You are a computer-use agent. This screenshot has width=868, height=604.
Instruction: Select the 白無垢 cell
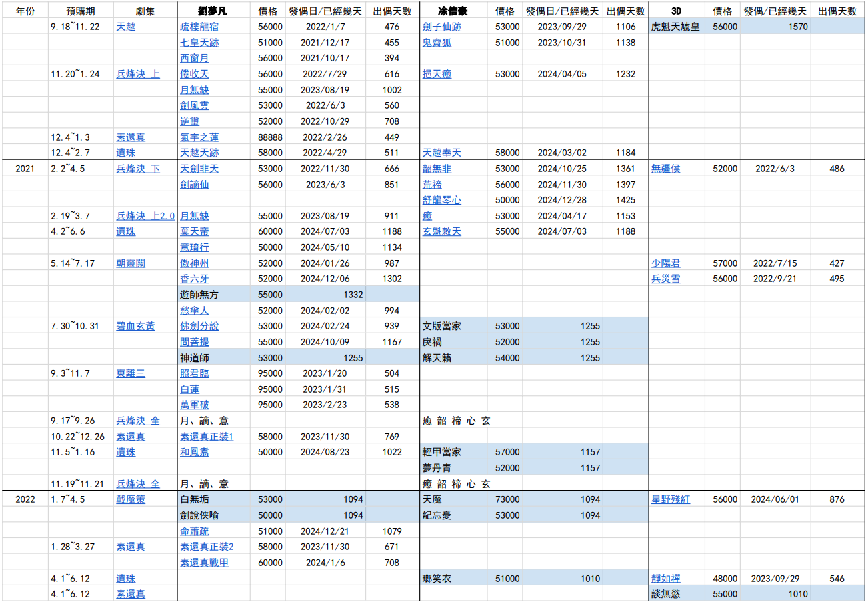coord(213,499)
